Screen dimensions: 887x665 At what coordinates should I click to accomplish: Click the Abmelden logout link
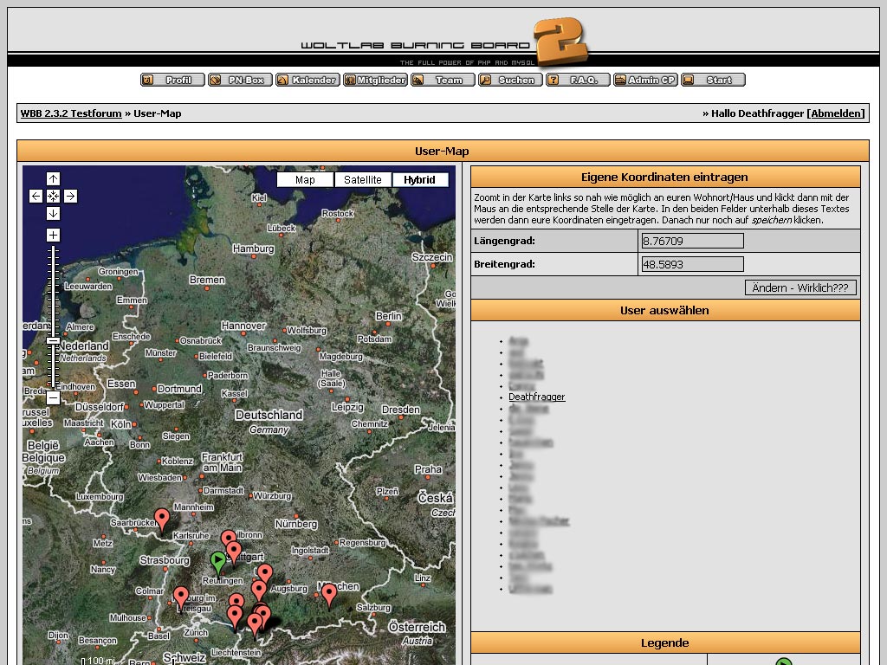[x=836, y=113]
